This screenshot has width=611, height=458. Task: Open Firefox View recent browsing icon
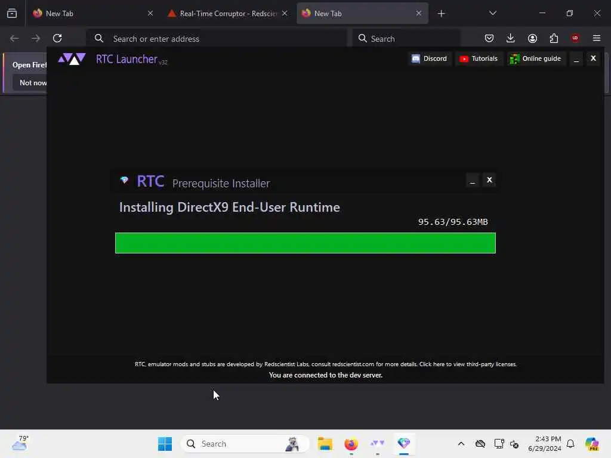[x=12, y=13]
